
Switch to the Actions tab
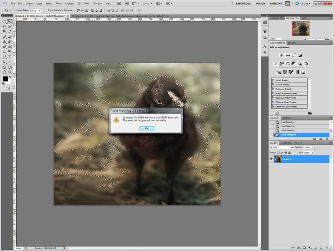point(287,118)
